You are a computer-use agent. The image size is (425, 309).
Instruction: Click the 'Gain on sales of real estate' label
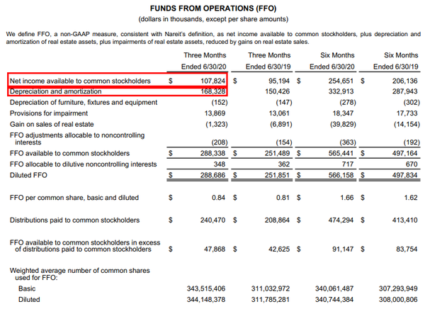click(x=52, y=124)
